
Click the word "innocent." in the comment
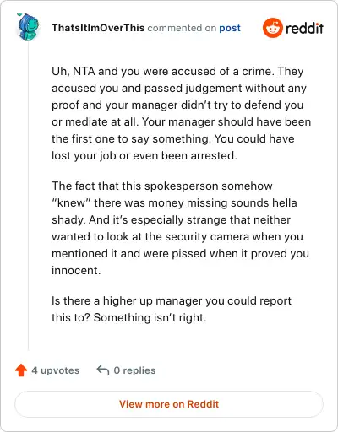(x=76, y=270)
